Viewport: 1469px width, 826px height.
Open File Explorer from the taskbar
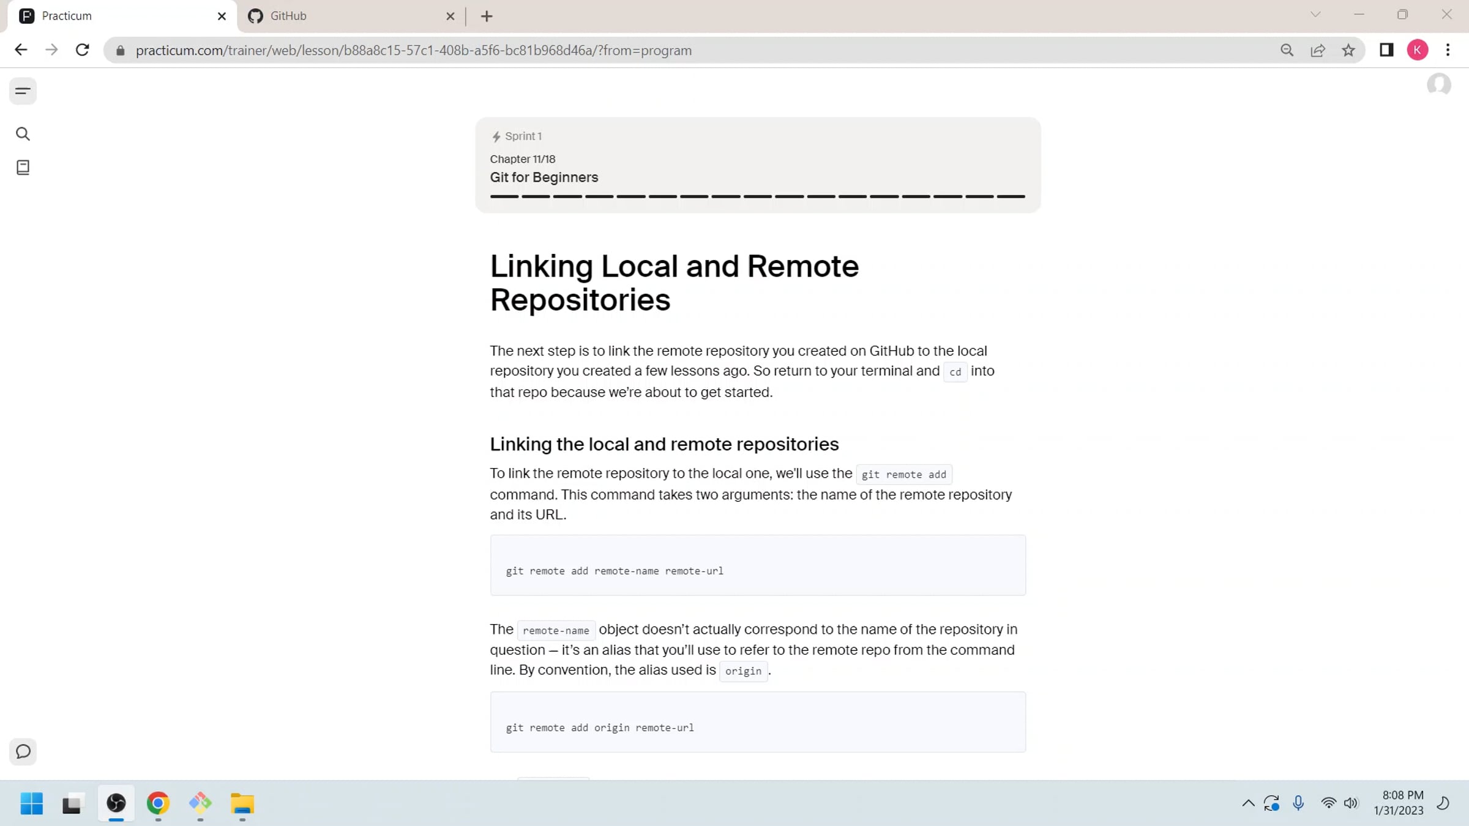(242, 803)
